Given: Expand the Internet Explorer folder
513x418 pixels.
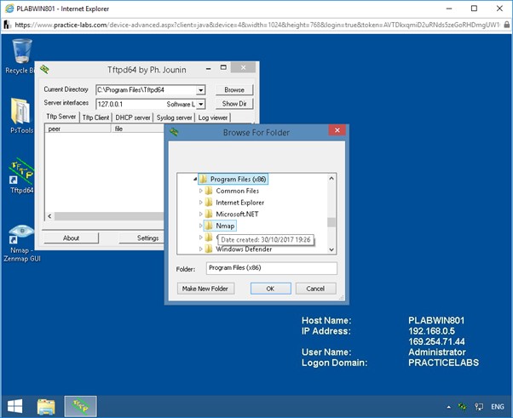Looking at the screenshot, I should 200,203.
